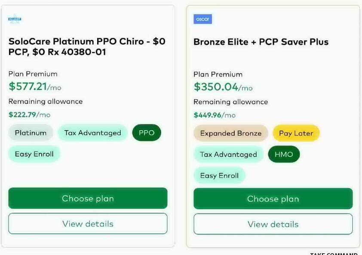Choose the SoloCare Platinum PPO Chiro plan
Image resolution: width=362 pixels, height=255 pixels.
point(88,198)
